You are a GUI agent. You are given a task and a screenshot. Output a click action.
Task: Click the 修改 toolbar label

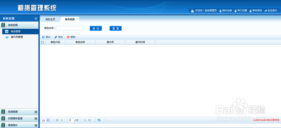point(60,37)
